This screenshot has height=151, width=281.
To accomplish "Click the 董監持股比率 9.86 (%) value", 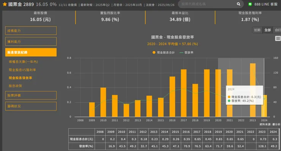I will (x=110, y=19).
